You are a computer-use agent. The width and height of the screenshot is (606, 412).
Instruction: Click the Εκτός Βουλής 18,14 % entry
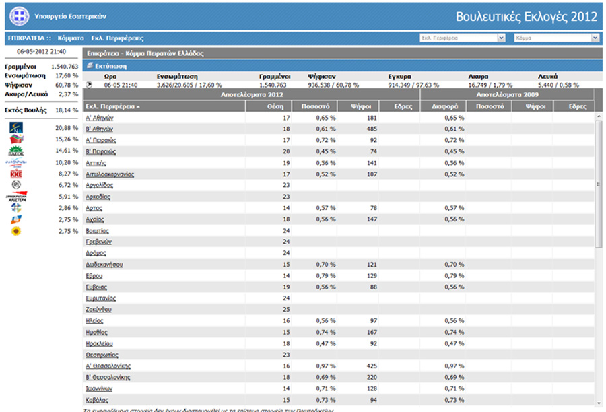41,110
